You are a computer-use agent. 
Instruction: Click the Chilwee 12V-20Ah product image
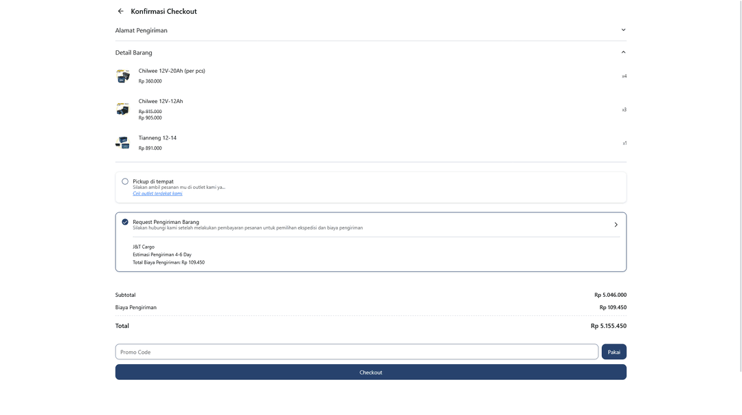(123, 76)
